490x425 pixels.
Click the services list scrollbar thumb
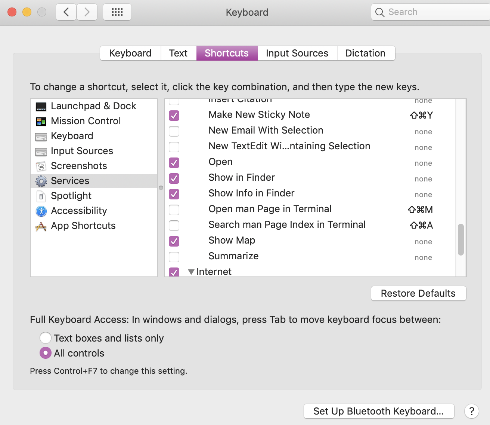click(460, 239)
